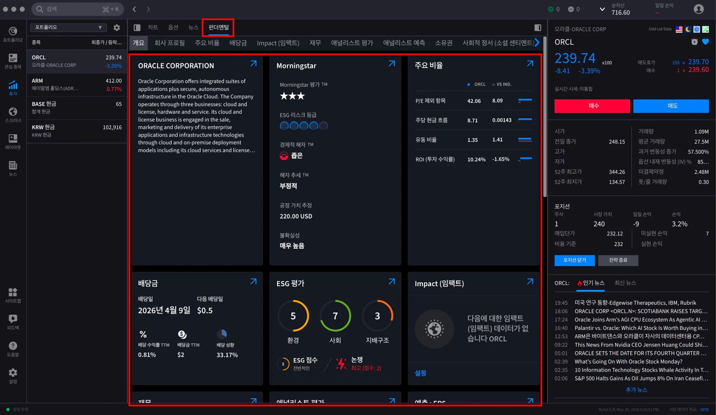Click the blue clock trading hours icon
Viewport: 716px width, 415px height.
(x=697, y=29)
